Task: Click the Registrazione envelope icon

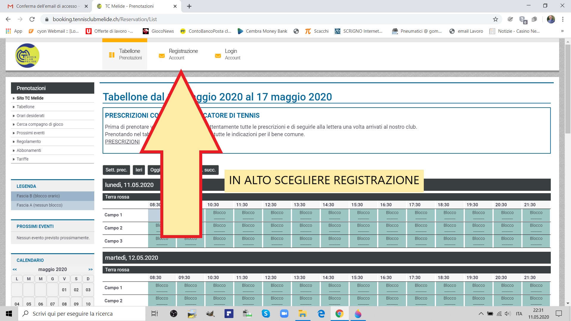Action: pyautogui.click(x=161, y=56)
